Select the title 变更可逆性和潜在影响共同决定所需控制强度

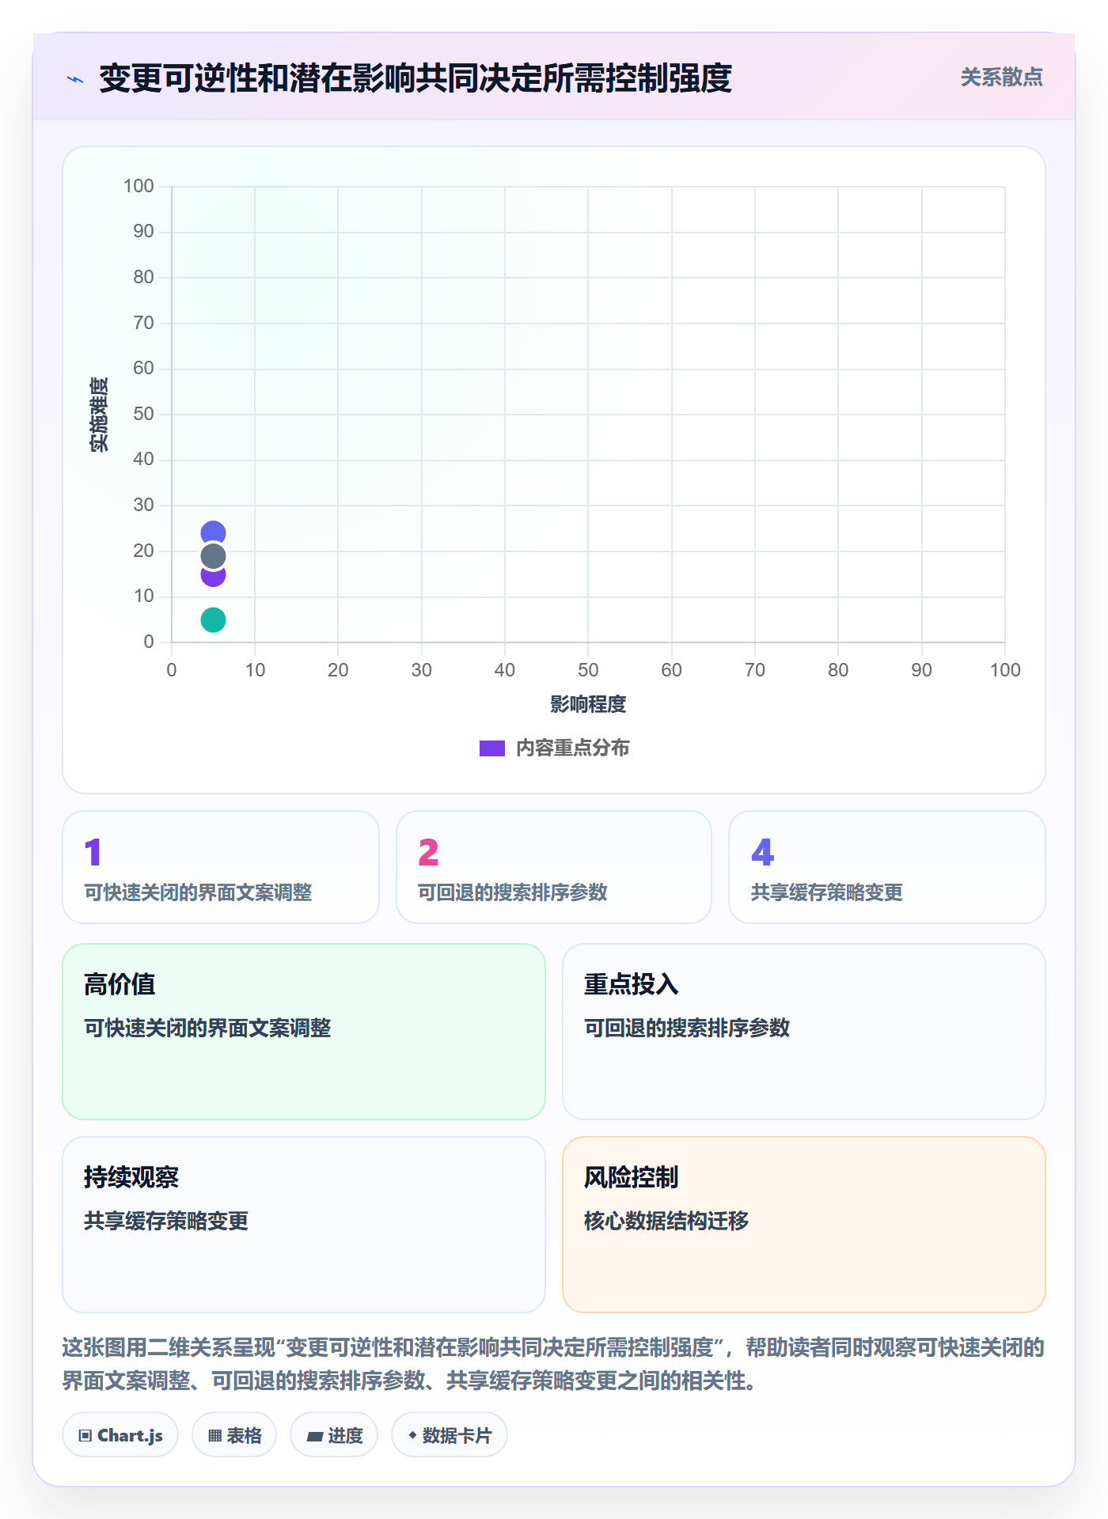point(415,78)
